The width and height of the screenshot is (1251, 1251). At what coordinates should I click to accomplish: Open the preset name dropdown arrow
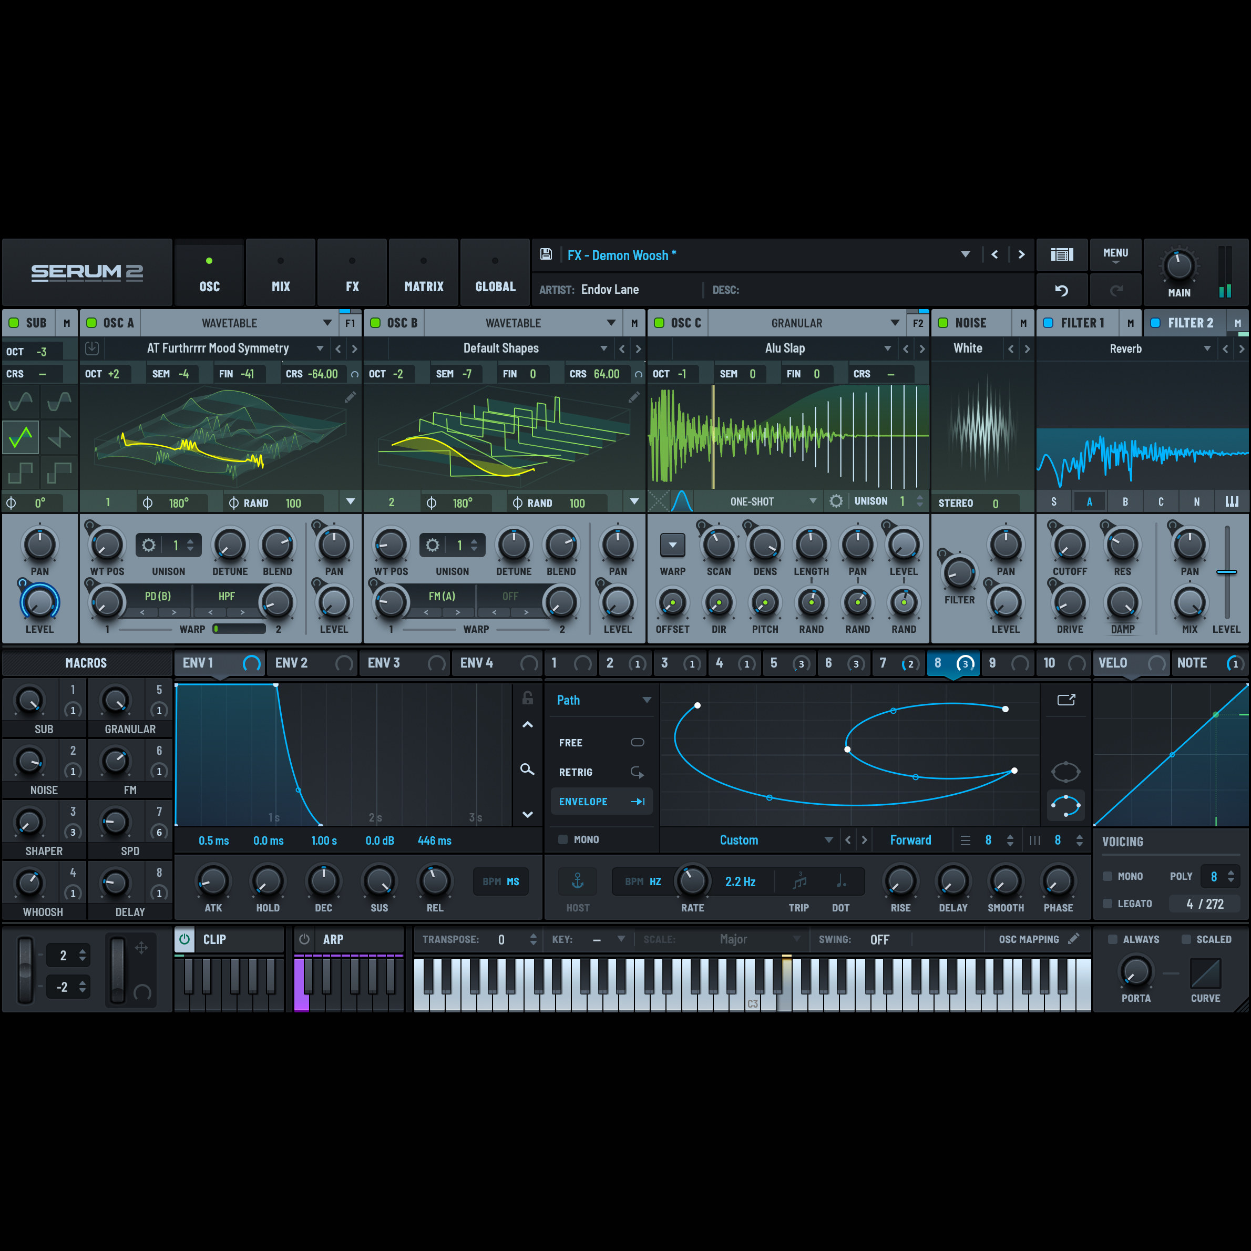pyautogui.click(x=965, y=254)
